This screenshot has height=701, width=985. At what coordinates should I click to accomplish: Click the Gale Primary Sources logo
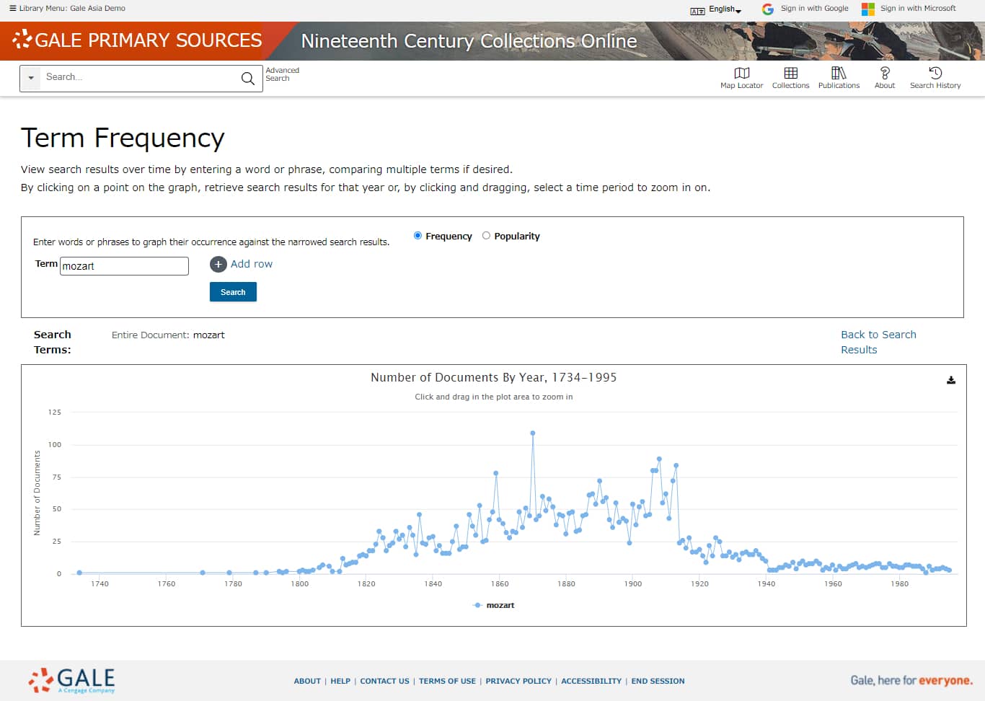pyautogui.click(x=137, y=40)
